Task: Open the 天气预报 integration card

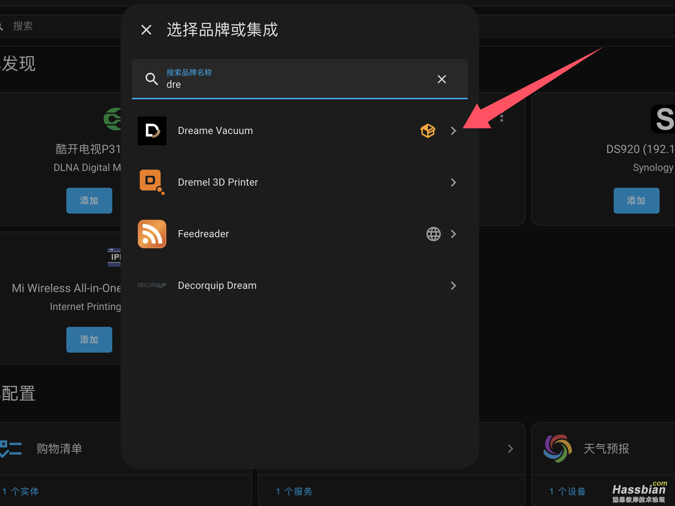Action: (x=603, y=449)
